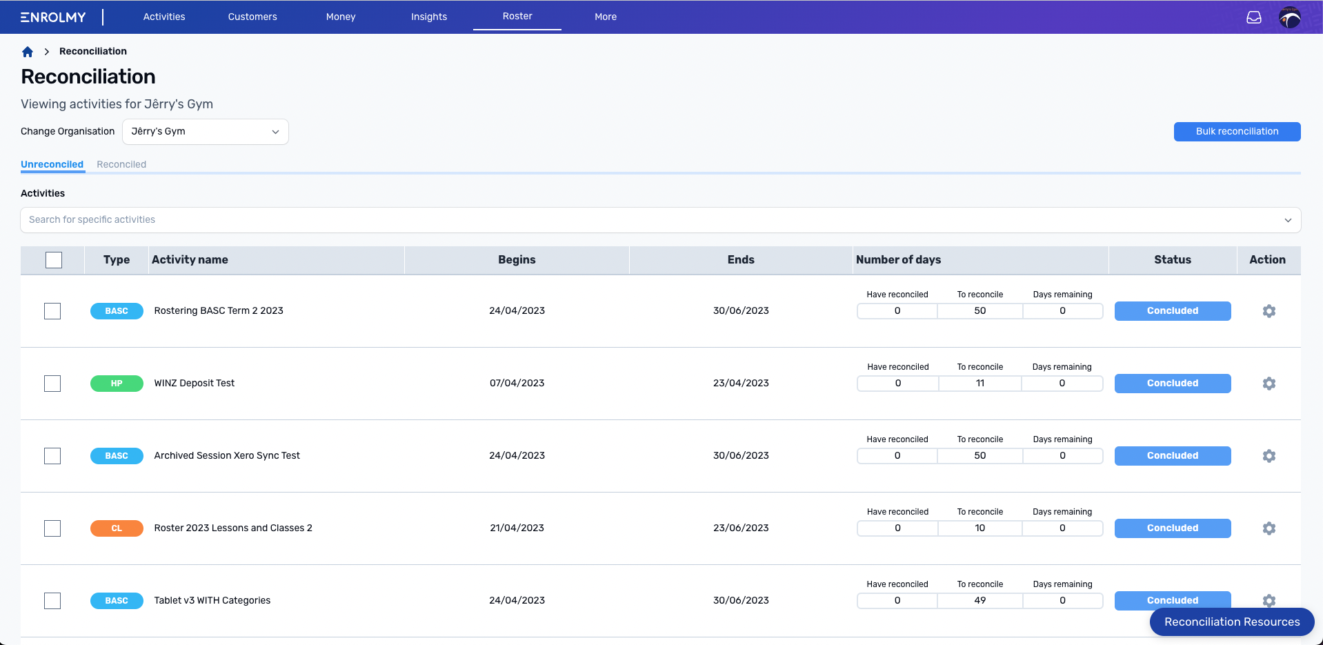This screenshot has height=645, width=1323.
Task: Click activity name Archived Session Xero Sync Test
Action: (227, 456)
